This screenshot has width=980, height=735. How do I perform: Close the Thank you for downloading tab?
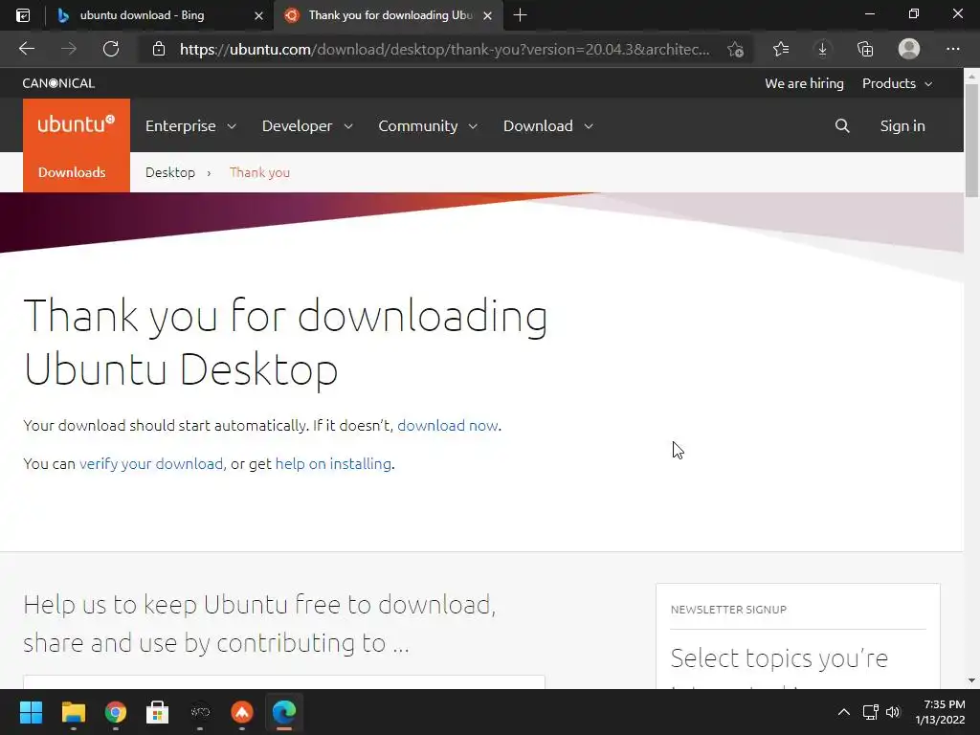[x=487, y=15]
